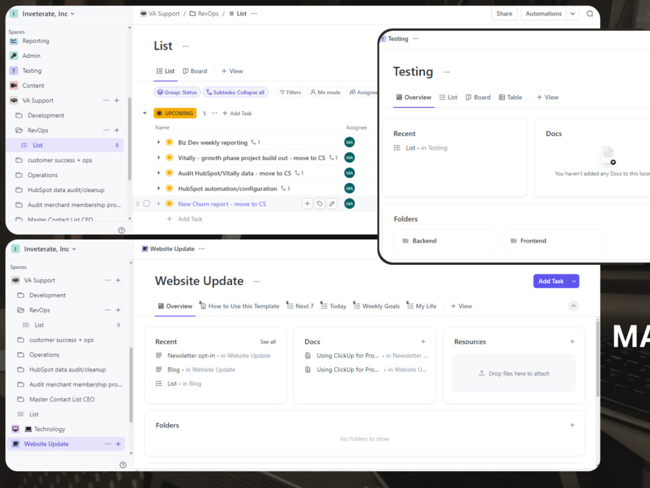This screenshot has width=650, height=488.
Task: Open How to Use this Template tab
Action: click(239, 306)
